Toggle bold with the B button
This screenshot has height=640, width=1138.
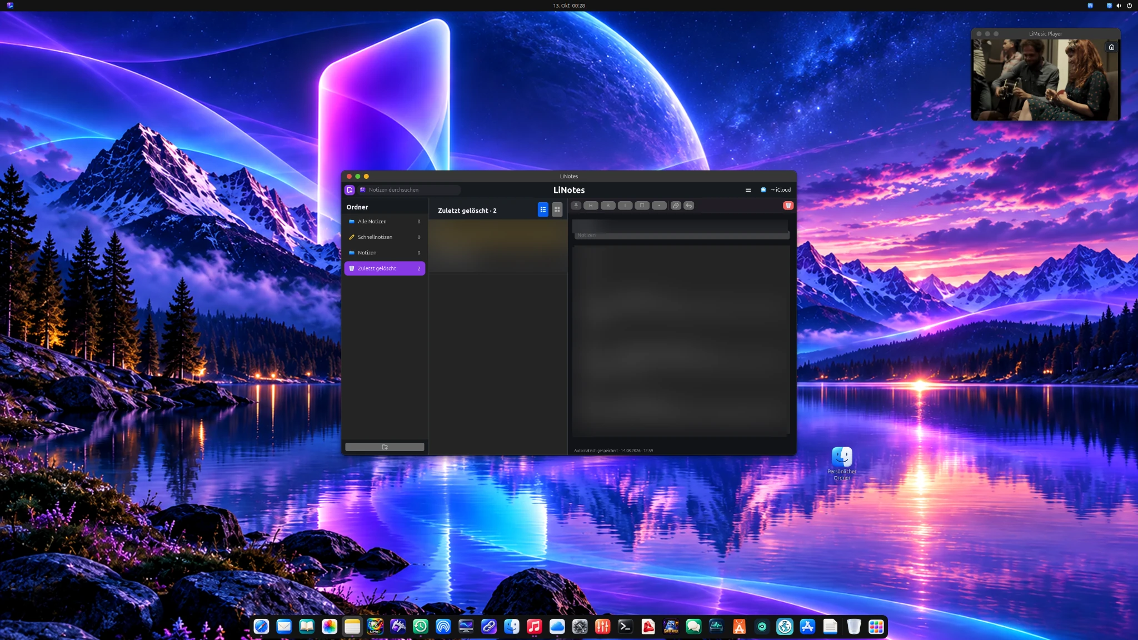coord(608,206)
